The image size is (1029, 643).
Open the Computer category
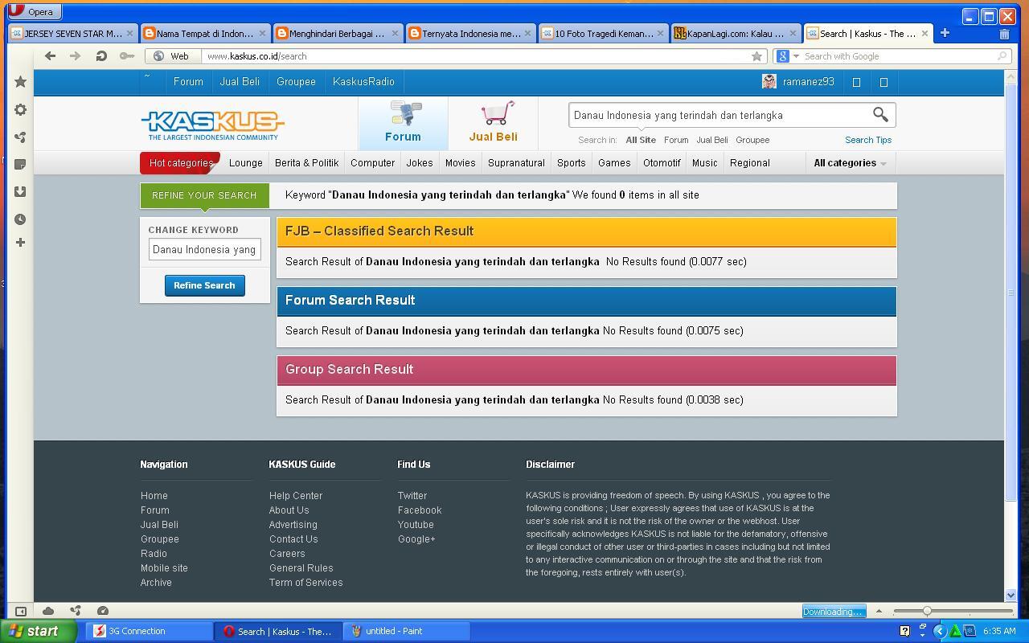click(x=372, y=162)
